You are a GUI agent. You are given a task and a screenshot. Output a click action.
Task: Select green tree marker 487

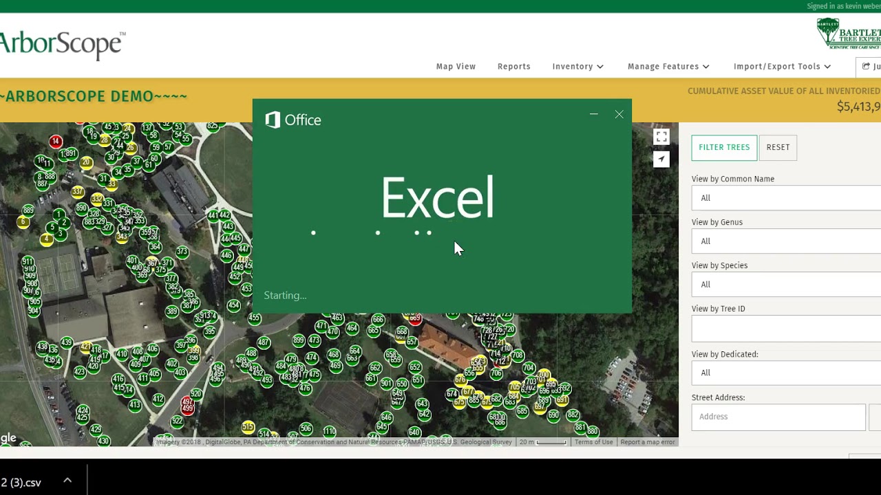pyautogui.click(x=264, y=342)
